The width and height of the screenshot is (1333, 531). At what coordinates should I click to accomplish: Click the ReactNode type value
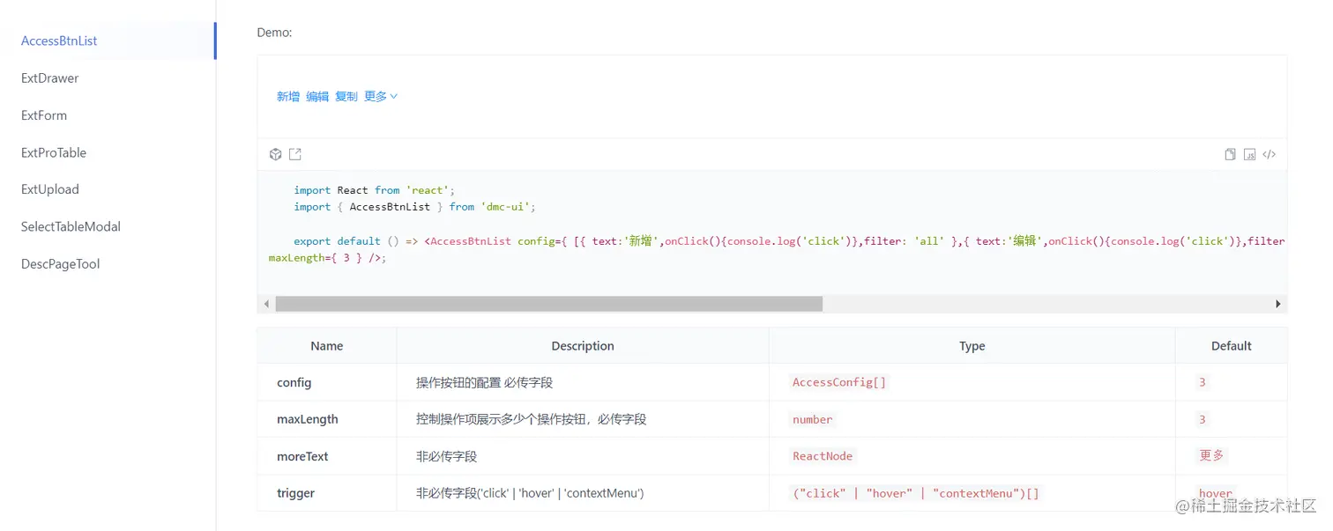[823, 456]
